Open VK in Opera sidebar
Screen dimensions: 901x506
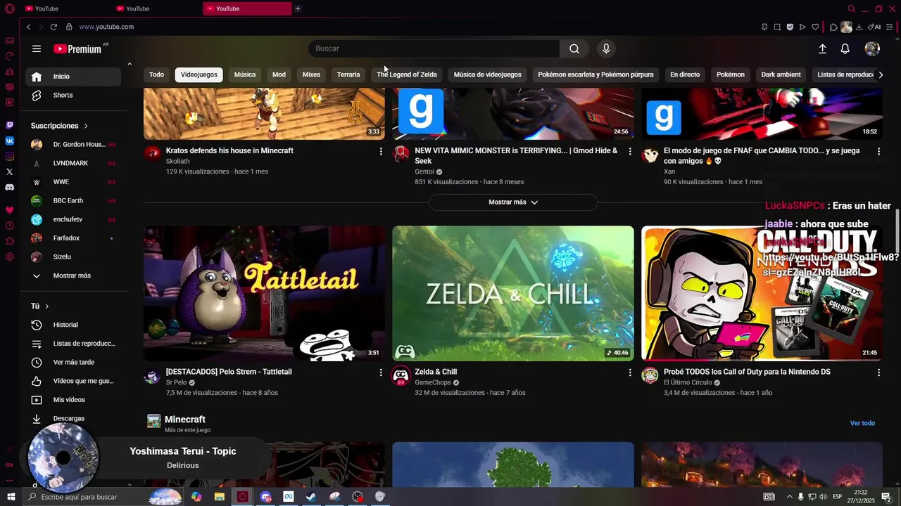(9, 141)
